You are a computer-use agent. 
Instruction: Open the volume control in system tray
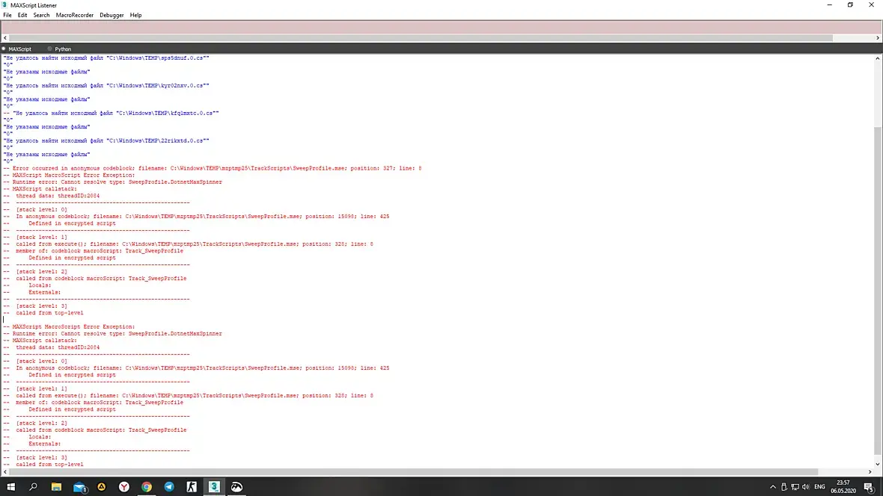point(806,486)
